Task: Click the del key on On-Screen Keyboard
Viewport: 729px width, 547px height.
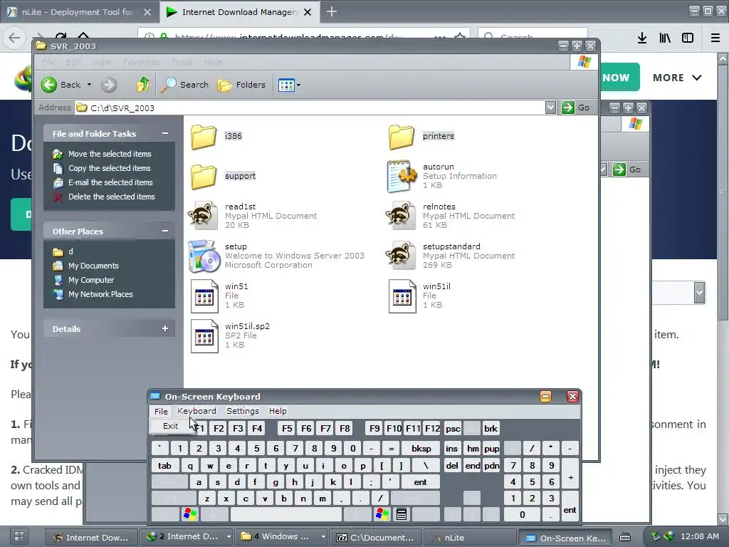Action: click(x=452, y=466)
